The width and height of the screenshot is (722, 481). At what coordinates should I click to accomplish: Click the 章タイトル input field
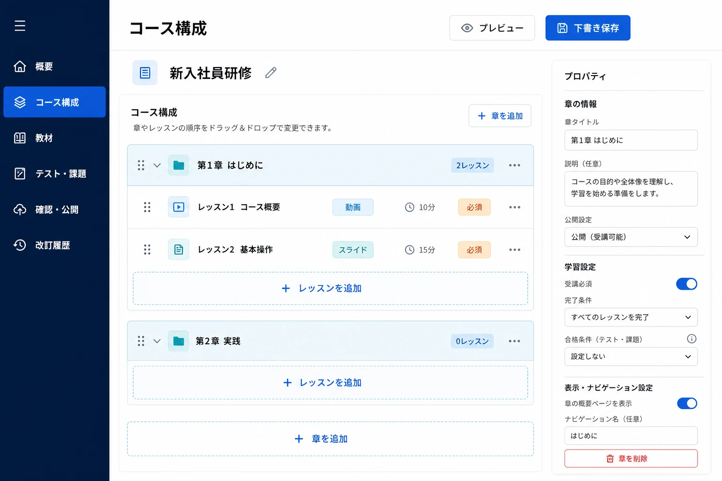[x=631, y=140]
